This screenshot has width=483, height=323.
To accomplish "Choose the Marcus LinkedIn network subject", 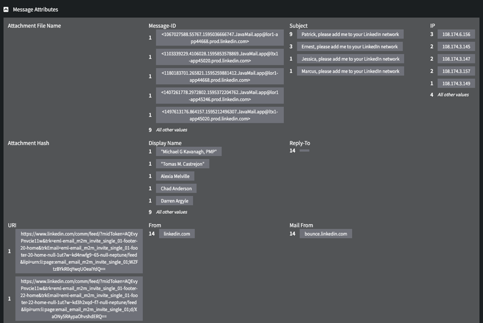I will coord(350,71).
